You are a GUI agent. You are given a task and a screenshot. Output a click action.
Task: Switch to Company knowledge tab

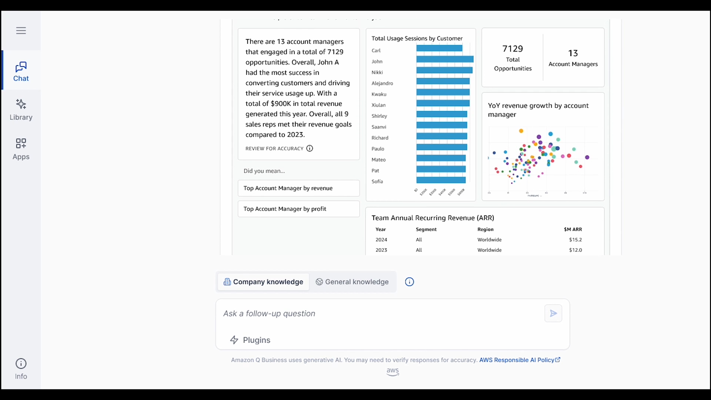click(263, 282)
